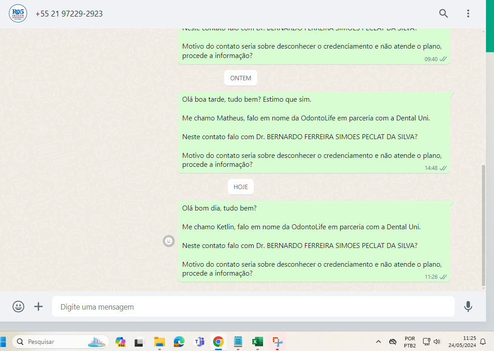The width and height of the screenshot is (494, 351).
Task: Open notifications bell icon
Action: pos(483,342)
